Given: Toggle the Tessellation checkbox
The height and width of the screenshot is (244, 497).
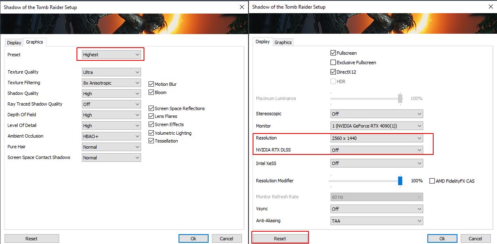Looking at the screenshot, I should pos(151,141).
